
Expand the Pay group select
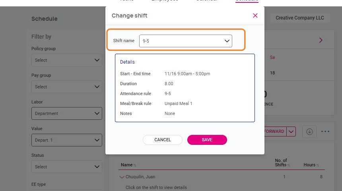point(66,87)
